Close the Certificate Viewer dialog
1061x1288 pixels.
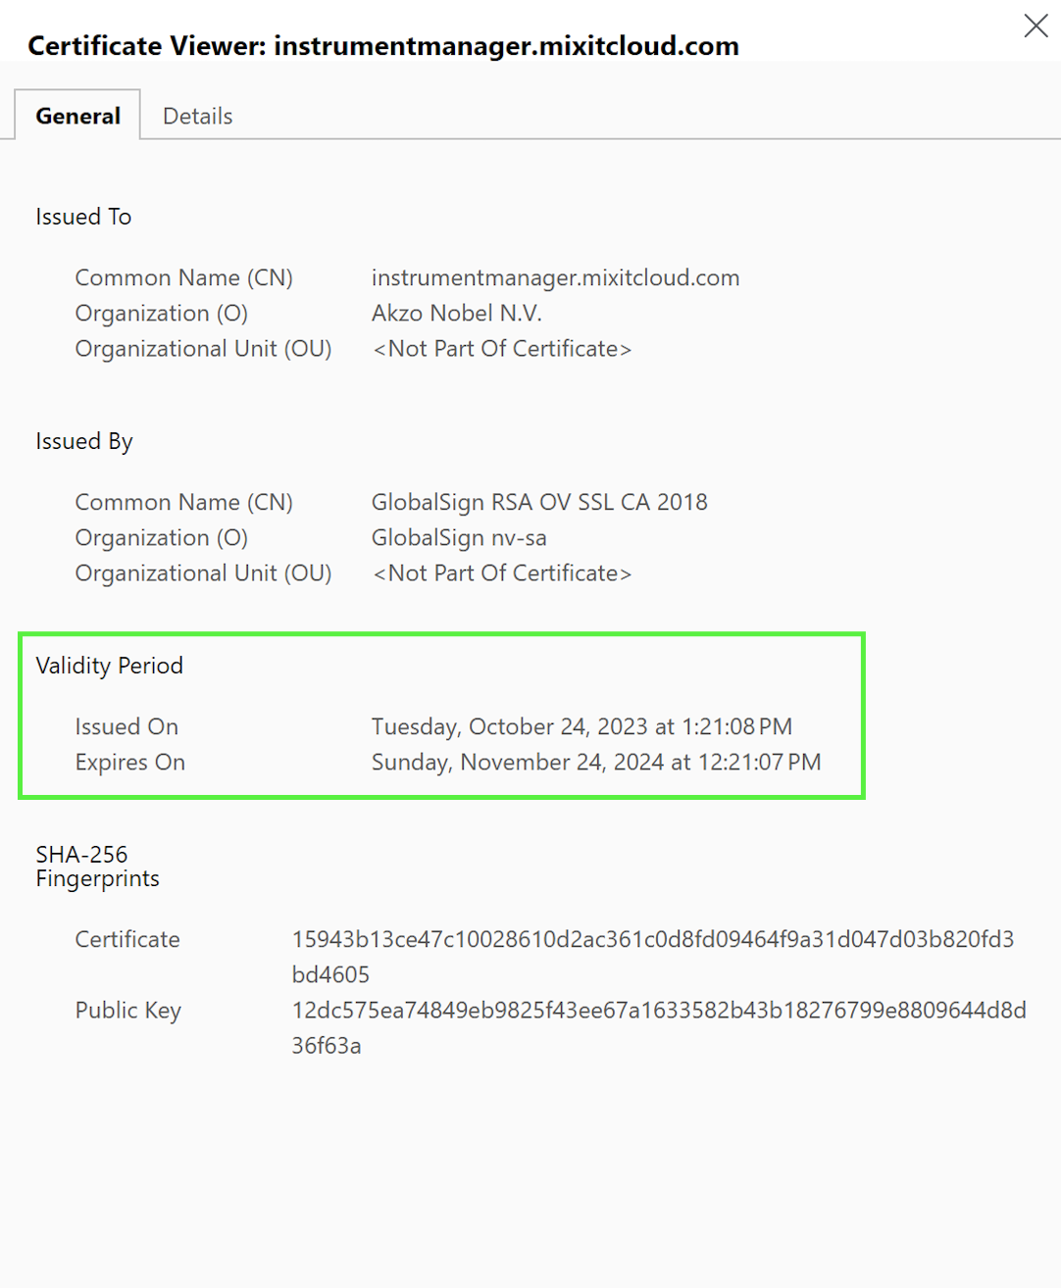(1036, 25)
